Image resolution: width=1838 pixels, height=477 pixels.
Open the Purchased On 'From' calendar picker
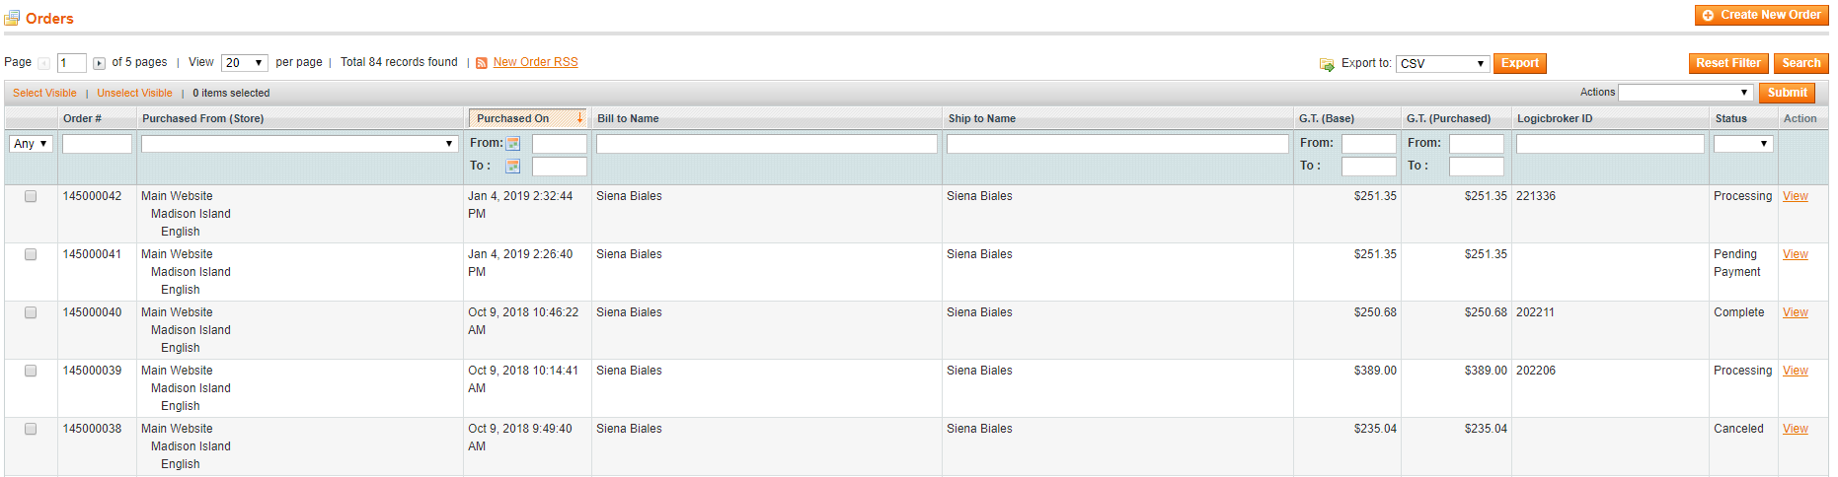point(513,144)
